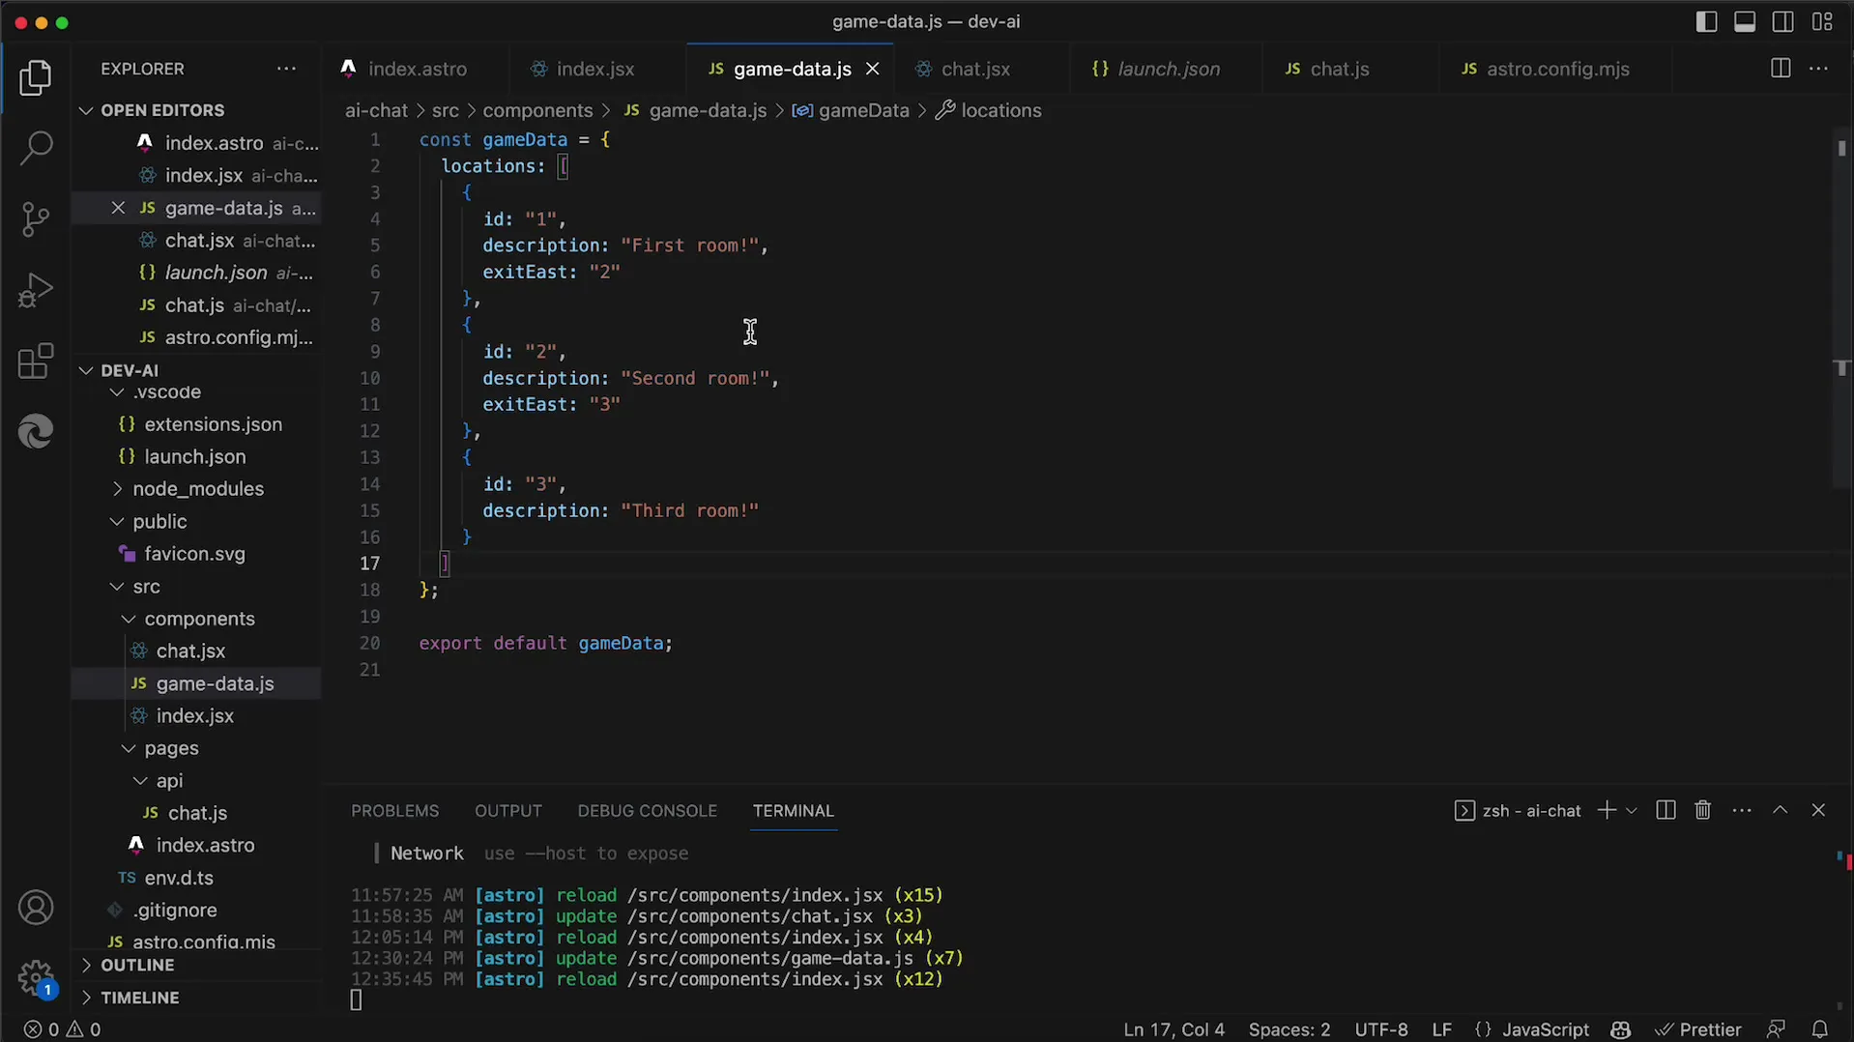Screen dimensions: 1854x1042
Task: Open env.d.ts in the file tree
Action: [179, 878]
